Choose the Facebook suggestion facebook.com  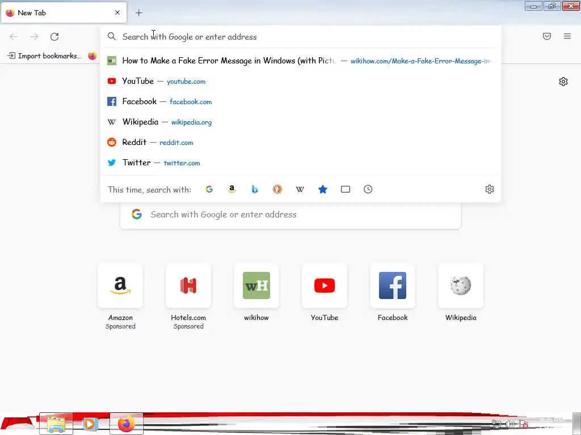tap(301, 101)
